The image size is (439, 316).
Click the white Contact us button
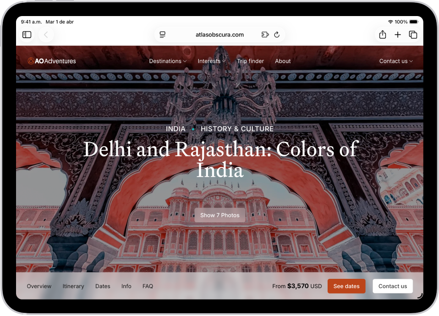(393, 286)
